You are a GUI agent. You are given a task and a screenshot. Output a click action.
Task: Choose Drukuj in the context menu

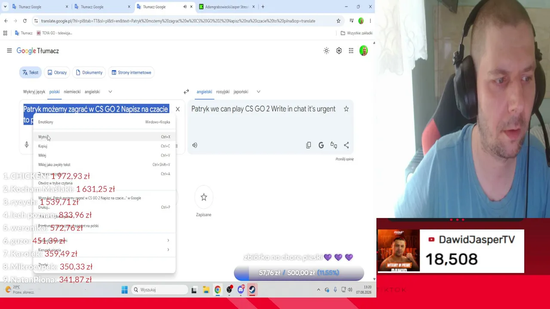tap(104, 207)
